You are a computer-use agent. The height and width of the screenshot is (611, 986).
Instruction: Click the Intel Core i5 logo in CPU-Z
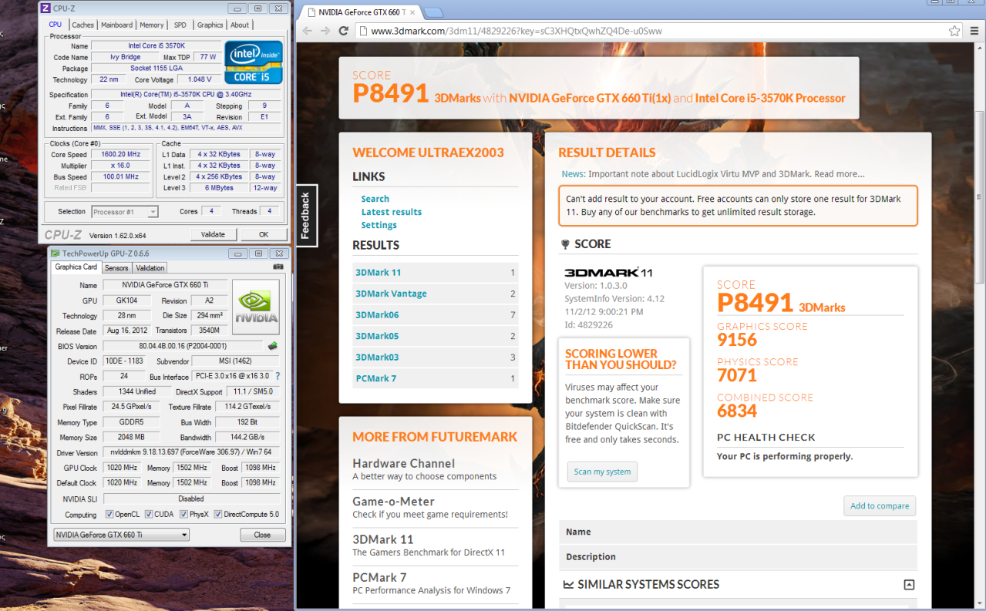click(x=254, y=62)
